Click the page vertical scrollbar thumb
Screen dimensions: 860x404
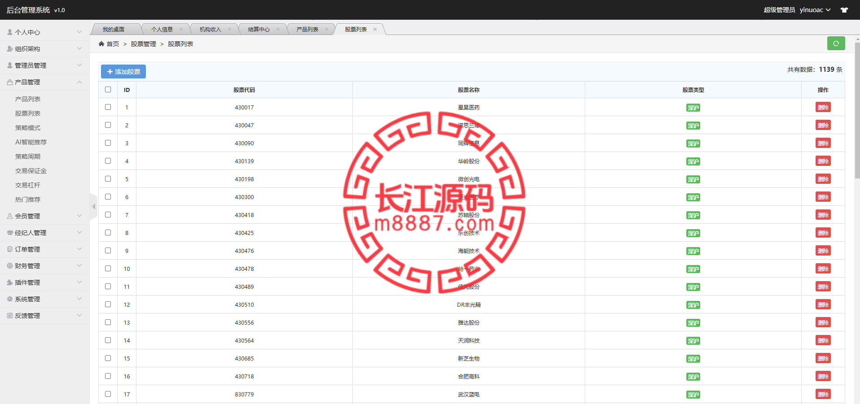[857, 111]
